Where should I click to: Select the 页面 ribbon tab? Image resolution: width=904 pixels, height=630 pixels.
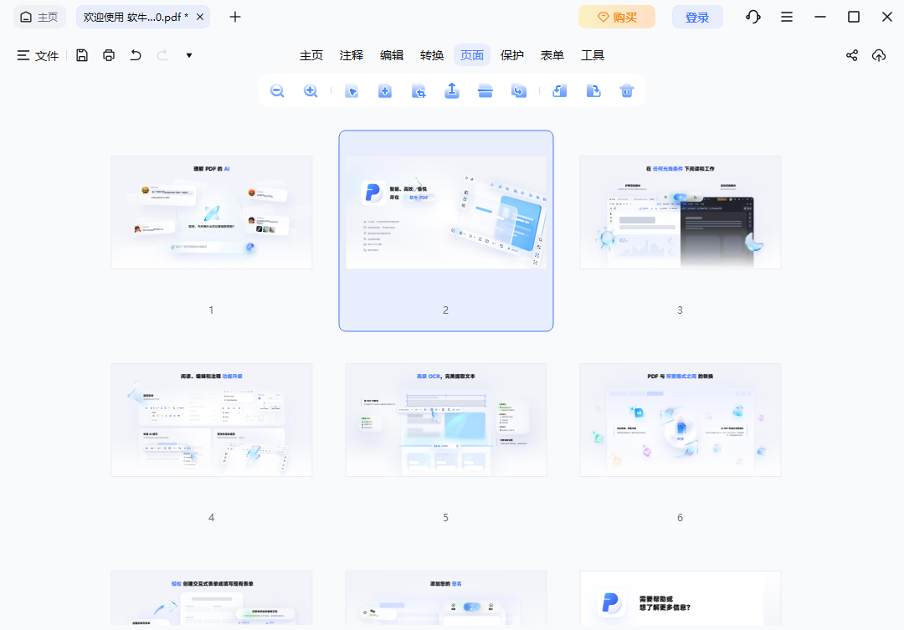tap(472, 55)
